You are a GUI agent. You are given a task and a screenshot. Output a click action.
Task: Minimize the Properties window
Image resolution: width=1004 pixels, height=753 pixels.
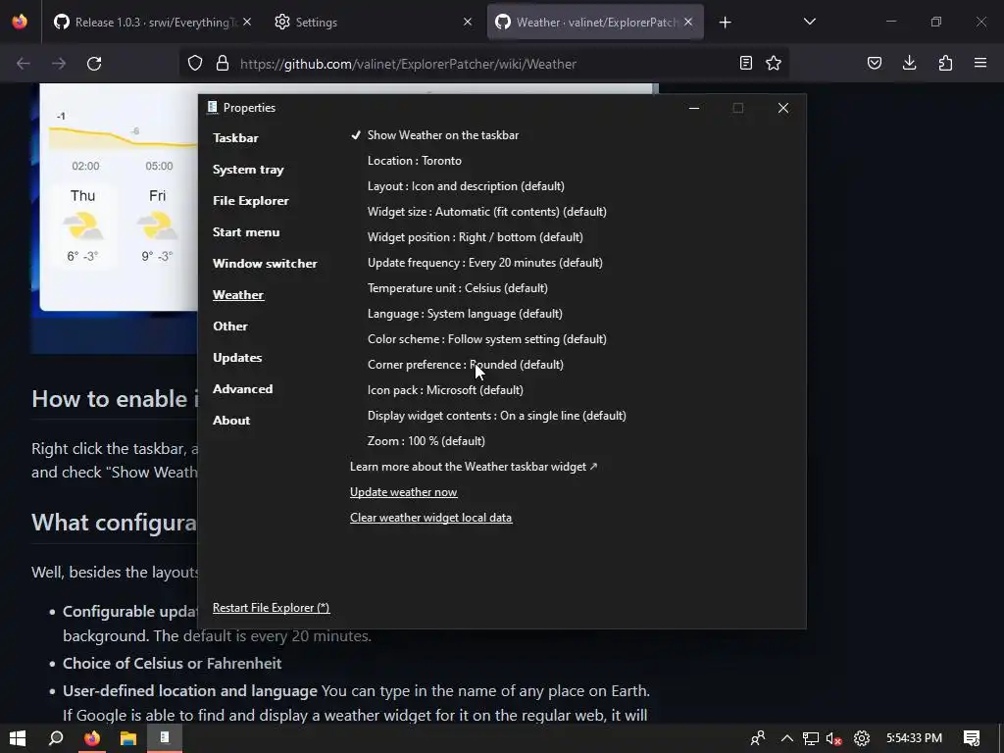pyautogui.click(x=693, y=108)
